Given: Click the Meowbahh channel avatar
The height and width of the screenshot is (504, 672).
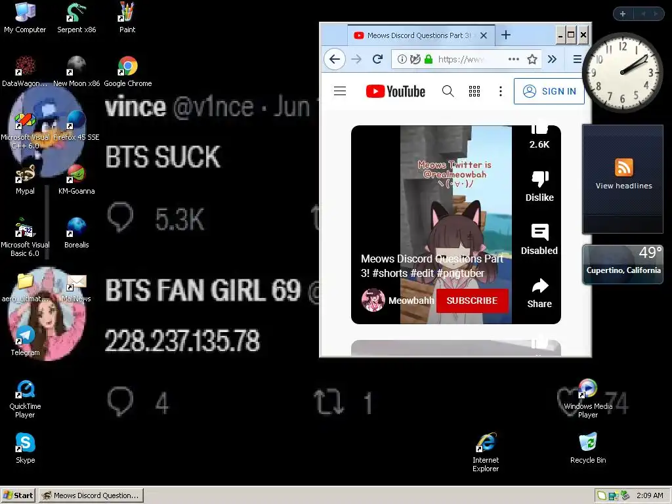Looking at the screenshot, I should 373,300.
